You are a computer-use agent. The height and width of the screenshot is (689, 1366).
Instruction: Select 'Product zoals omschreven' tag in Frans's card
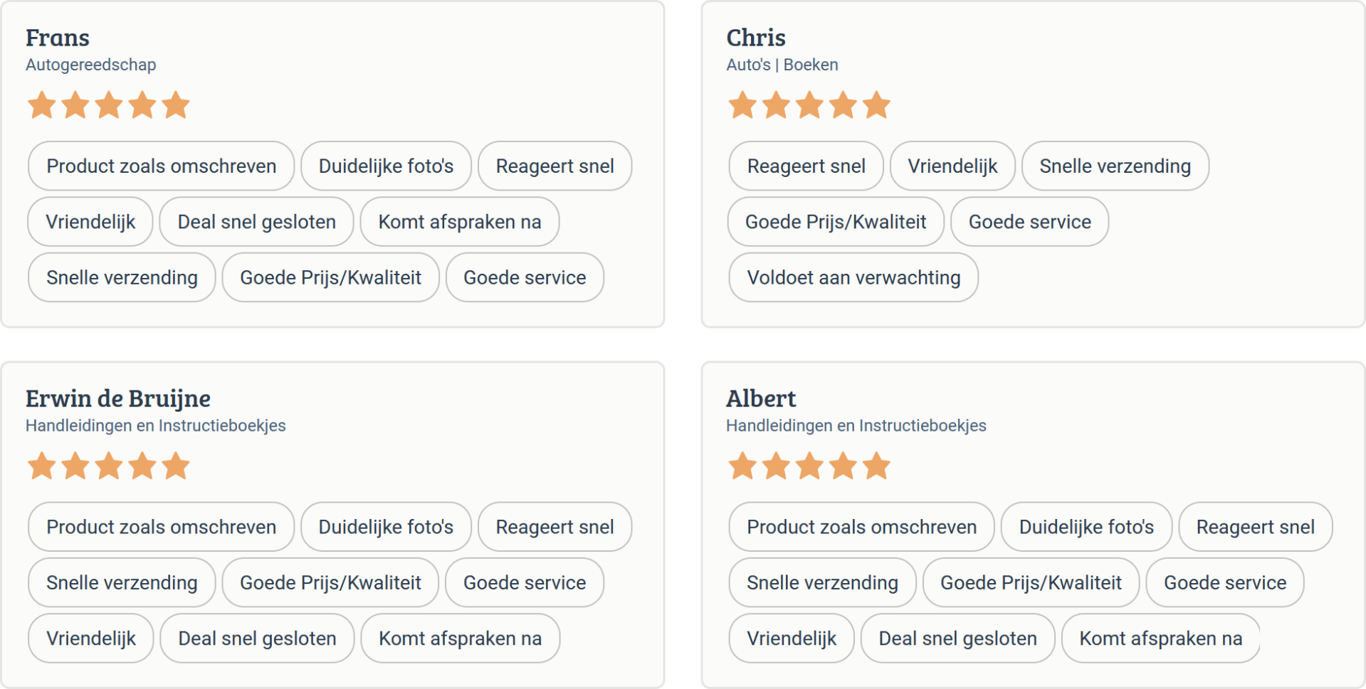click(161, 166)
